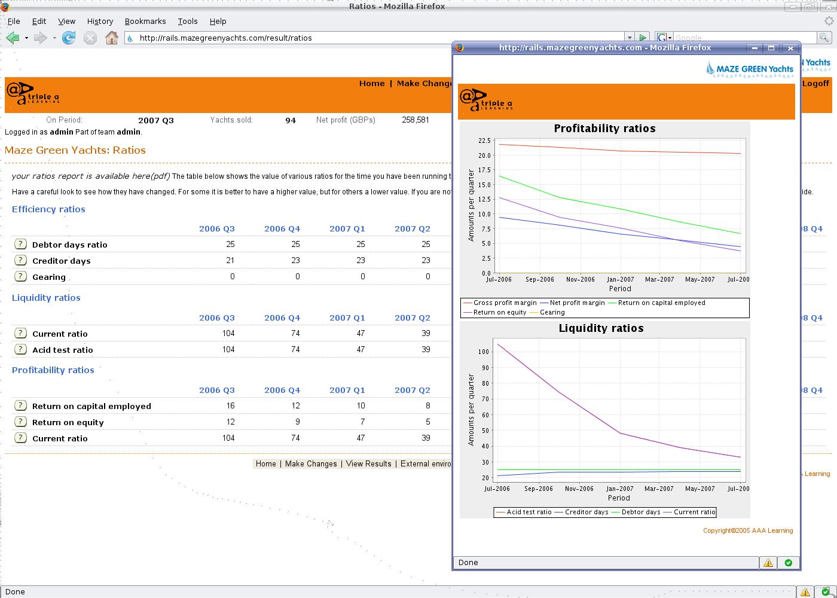Screen dimensions: 837x598
Task: Click help icon beside Acid test ratio
Action: pyautogui.click(x=21, y=349)
